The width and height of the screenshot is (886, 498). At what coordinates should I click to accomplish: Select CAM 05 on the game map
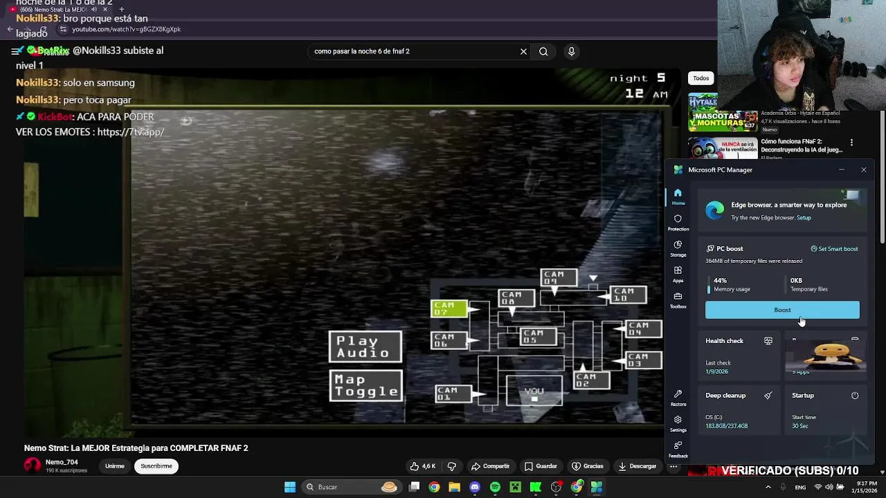click(x=539, y=337)
